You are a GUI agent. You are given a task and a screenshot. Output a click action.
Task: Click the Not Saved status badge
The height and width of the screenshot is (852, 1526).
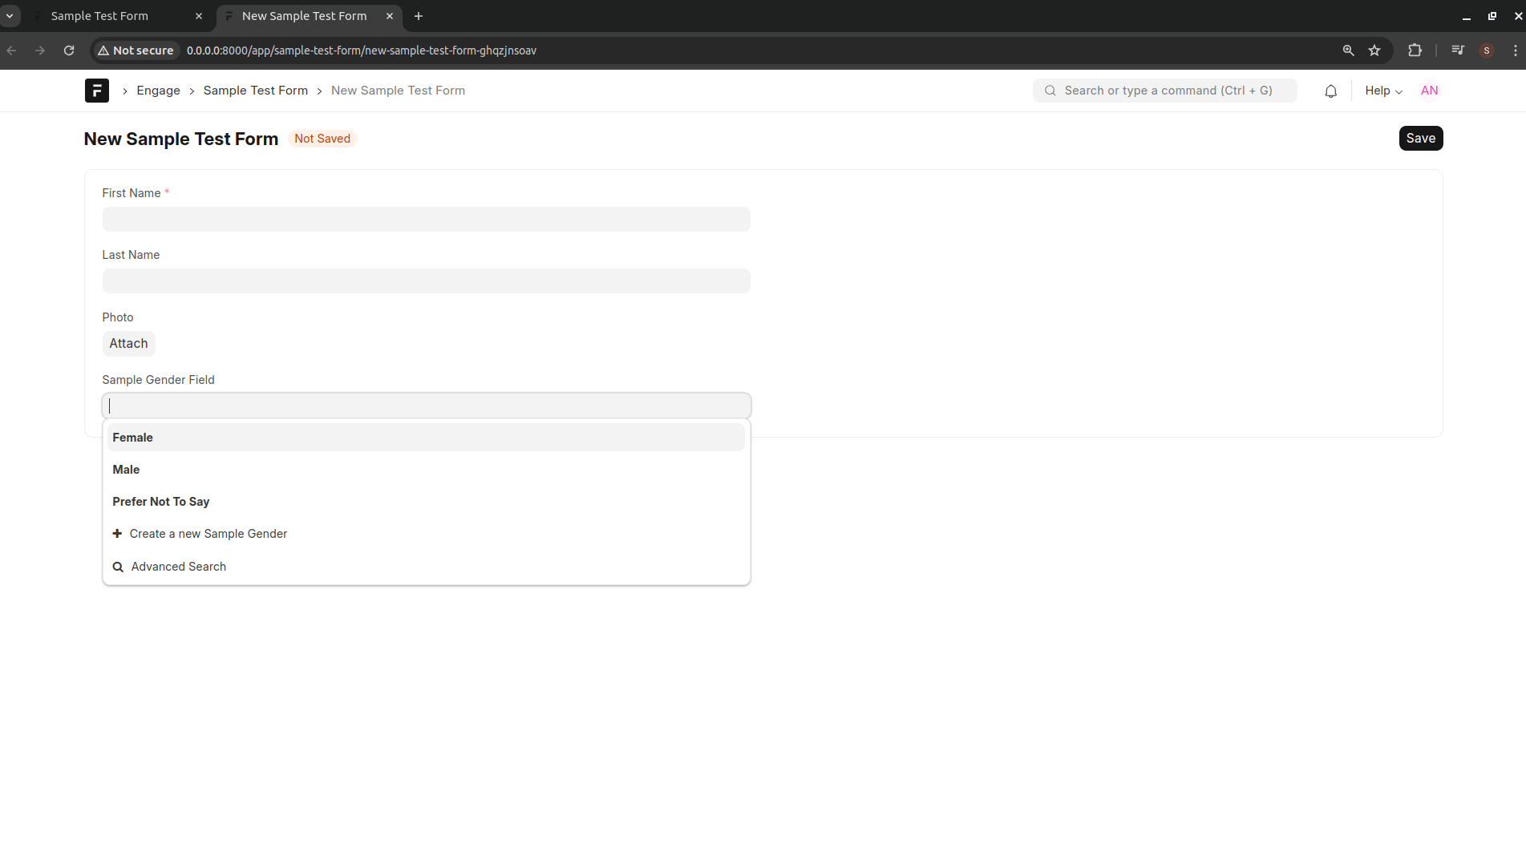point(322,139)
